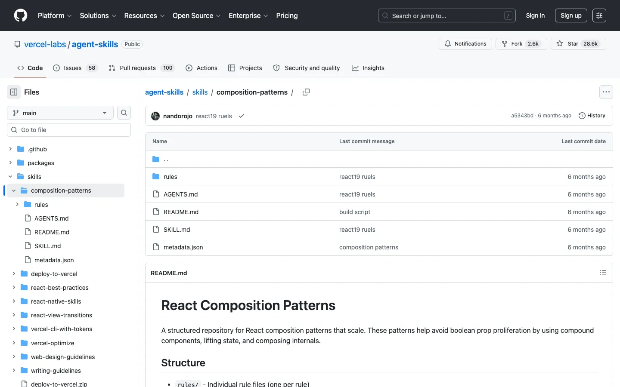
Task: Open the Security and quality tab
Action: pyautogui.click(x=307, y=68)
